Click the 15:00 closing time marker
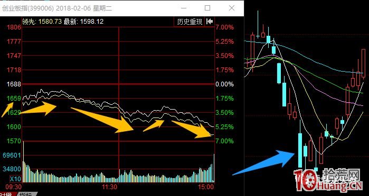Screen dimensions: 369x196 [206, 187]
